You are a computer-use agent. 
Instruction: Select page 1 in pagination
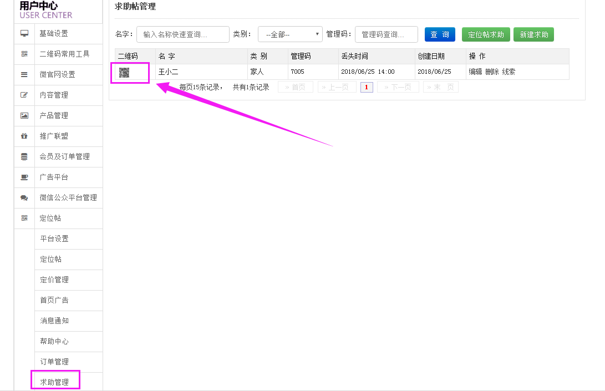(367, 87)
